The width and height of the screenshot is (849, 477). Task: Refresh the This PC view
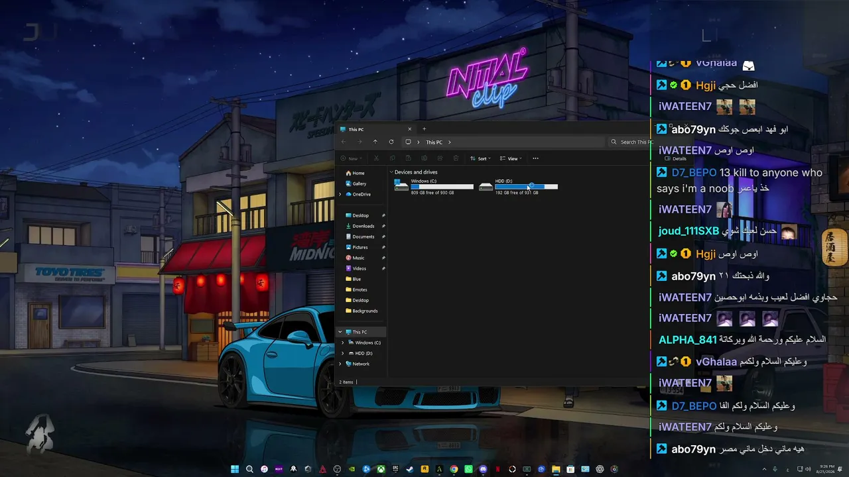coord(391,142)
